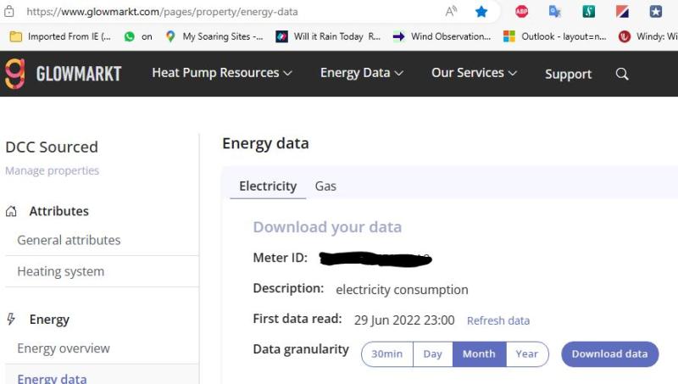Expand the Our Services menu
The image size is (678, 384).
coord(474,73)
